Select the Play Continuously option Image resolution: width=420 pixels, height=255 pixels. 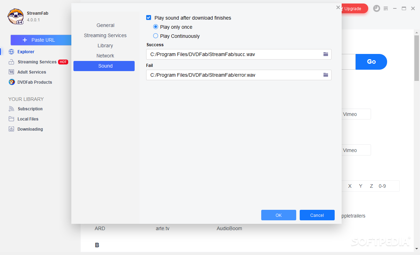click(156, 36)
